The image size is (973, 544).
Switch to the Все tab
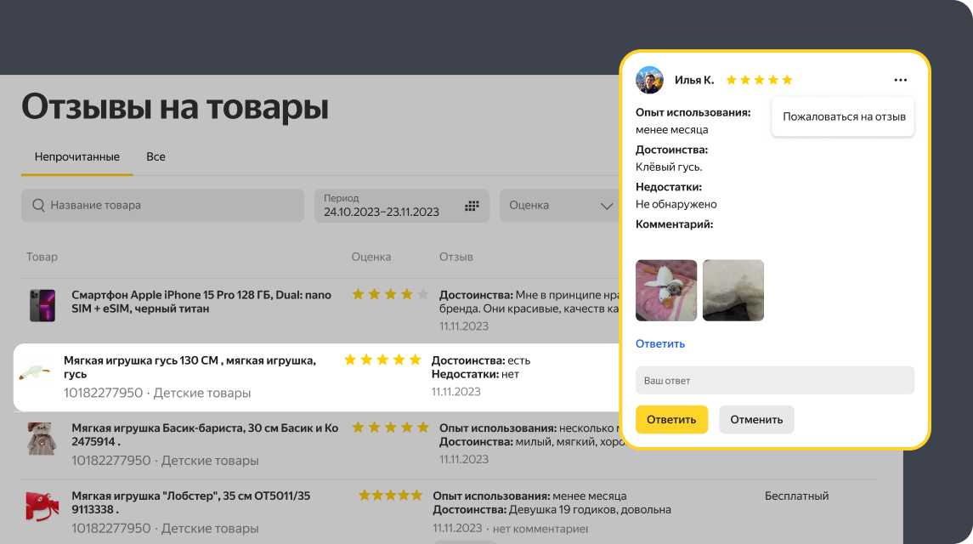[156, 157]
